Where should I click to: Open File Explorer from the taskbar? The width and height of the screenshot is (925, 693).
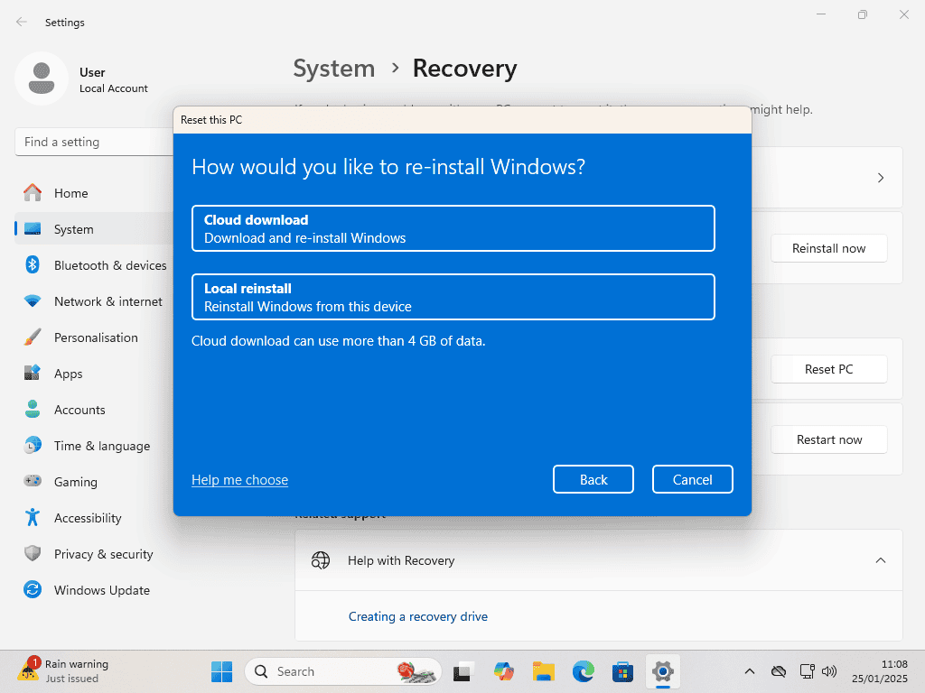pos(543,671)
